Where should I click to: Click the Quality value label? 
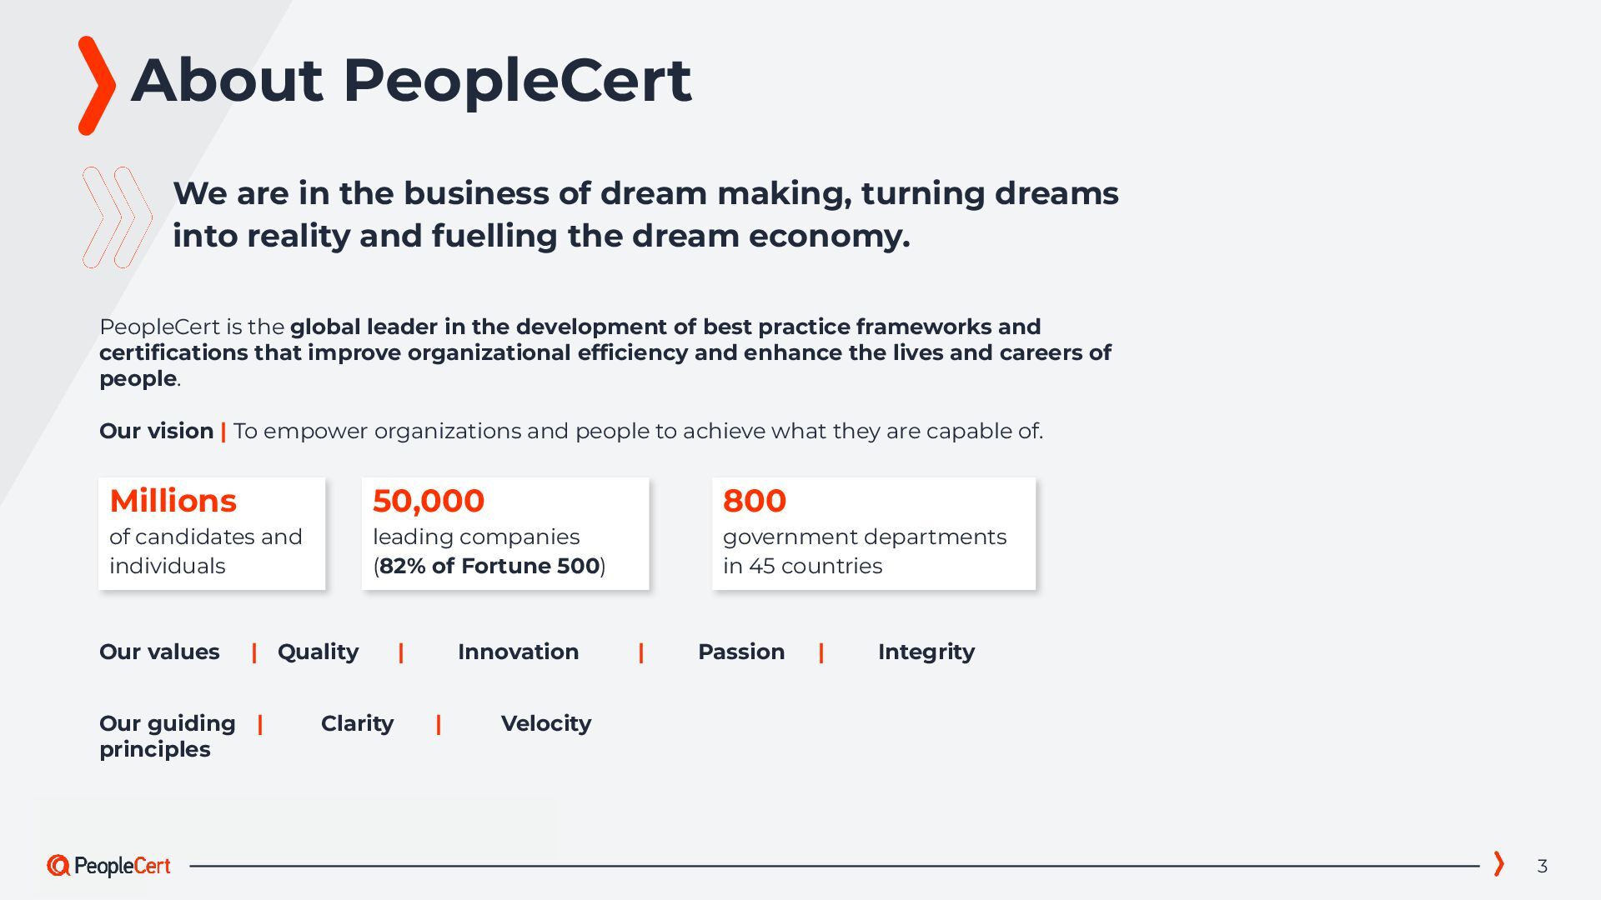coord(318,652)
